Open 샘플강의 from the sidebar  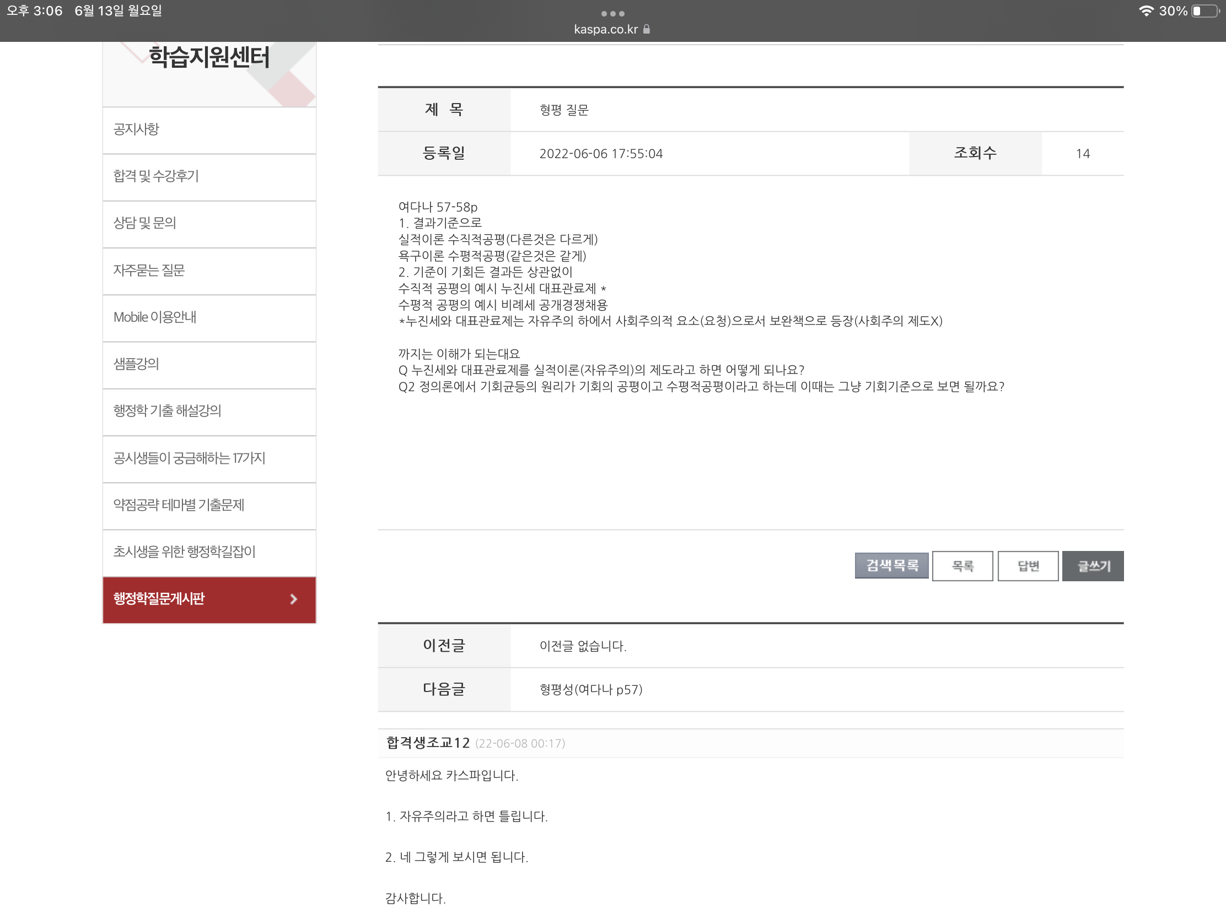point(136,364)
